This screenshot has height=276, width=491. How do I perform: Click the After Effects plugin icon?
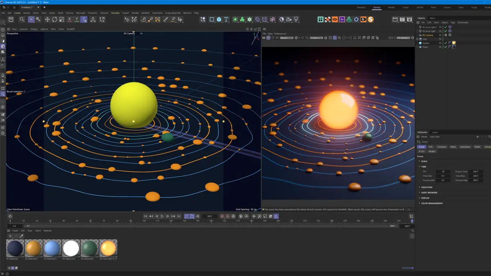click(x=342, y=19)
